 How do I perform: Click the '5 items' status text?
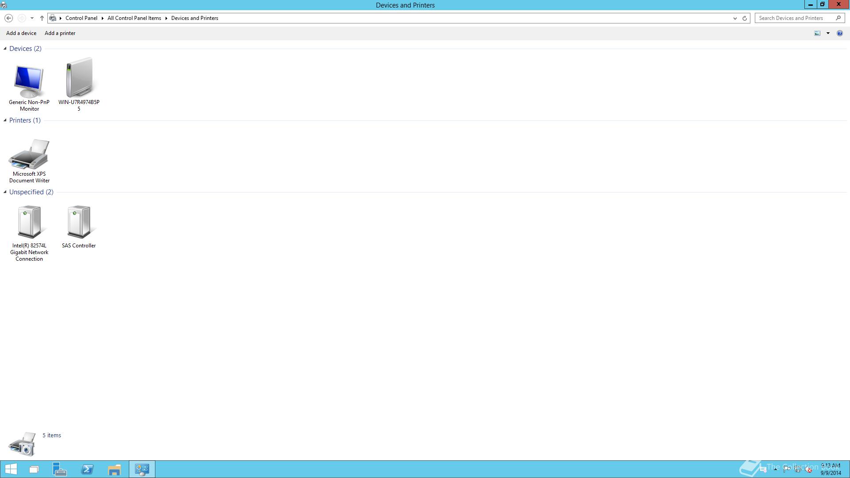(x=52, y=436)
